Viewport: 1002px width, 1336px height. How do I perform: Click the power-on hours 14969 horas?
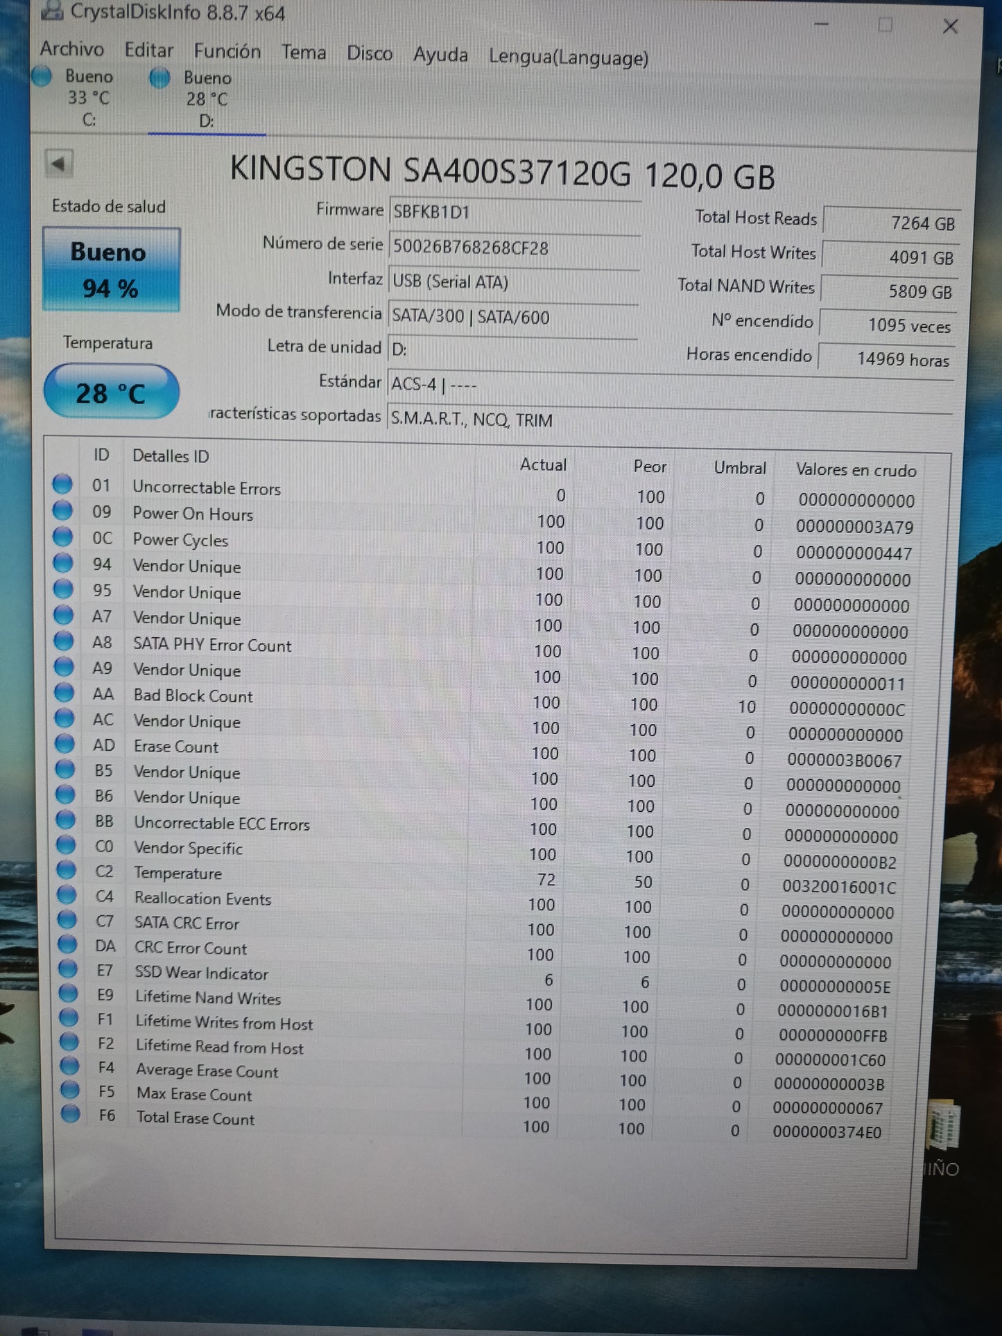pyautogui.click(x=886, y=358)
